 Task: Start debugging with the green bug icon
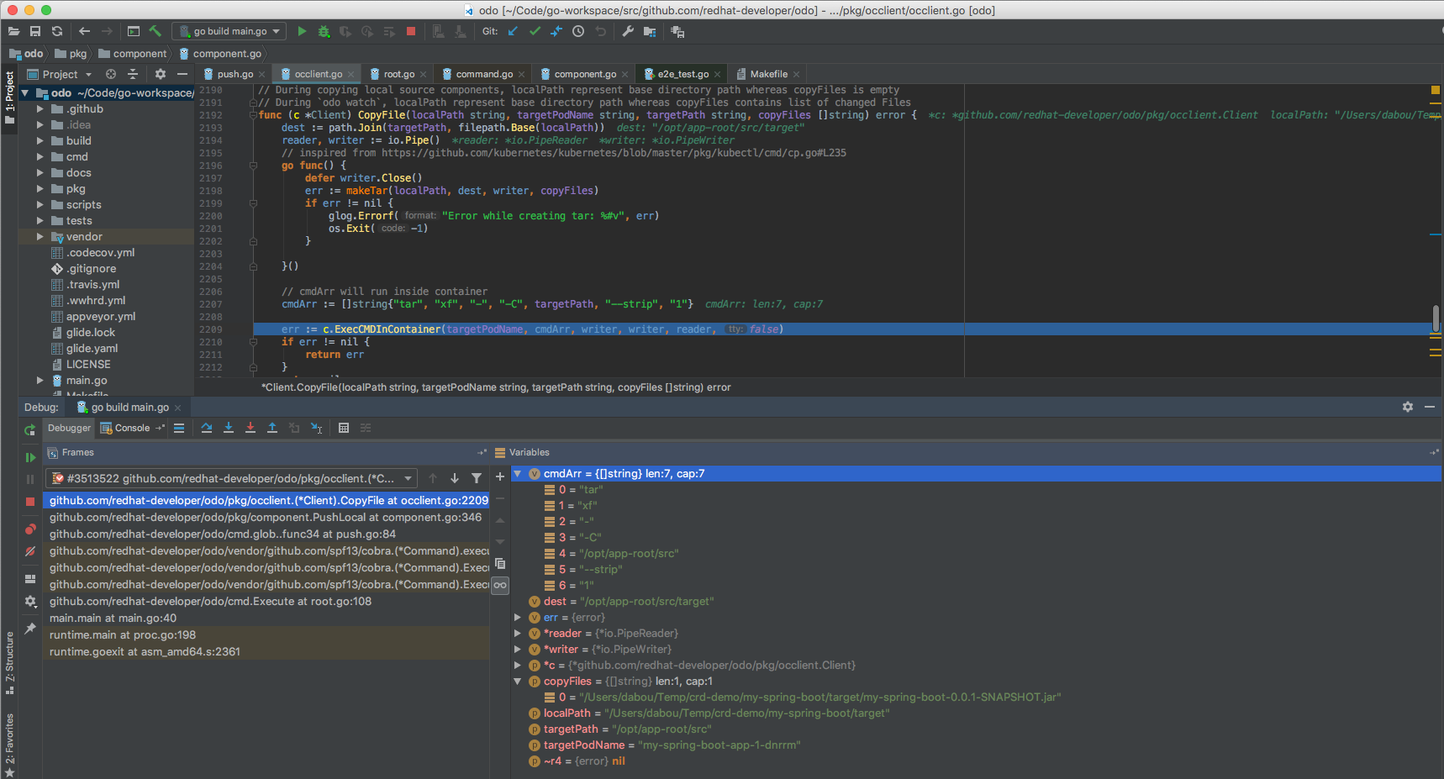pos(324,31)
